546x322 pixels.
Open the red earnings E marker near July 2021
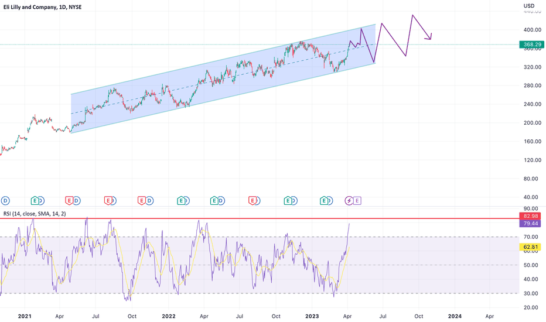pyautogui.click(x=108, y=200)
